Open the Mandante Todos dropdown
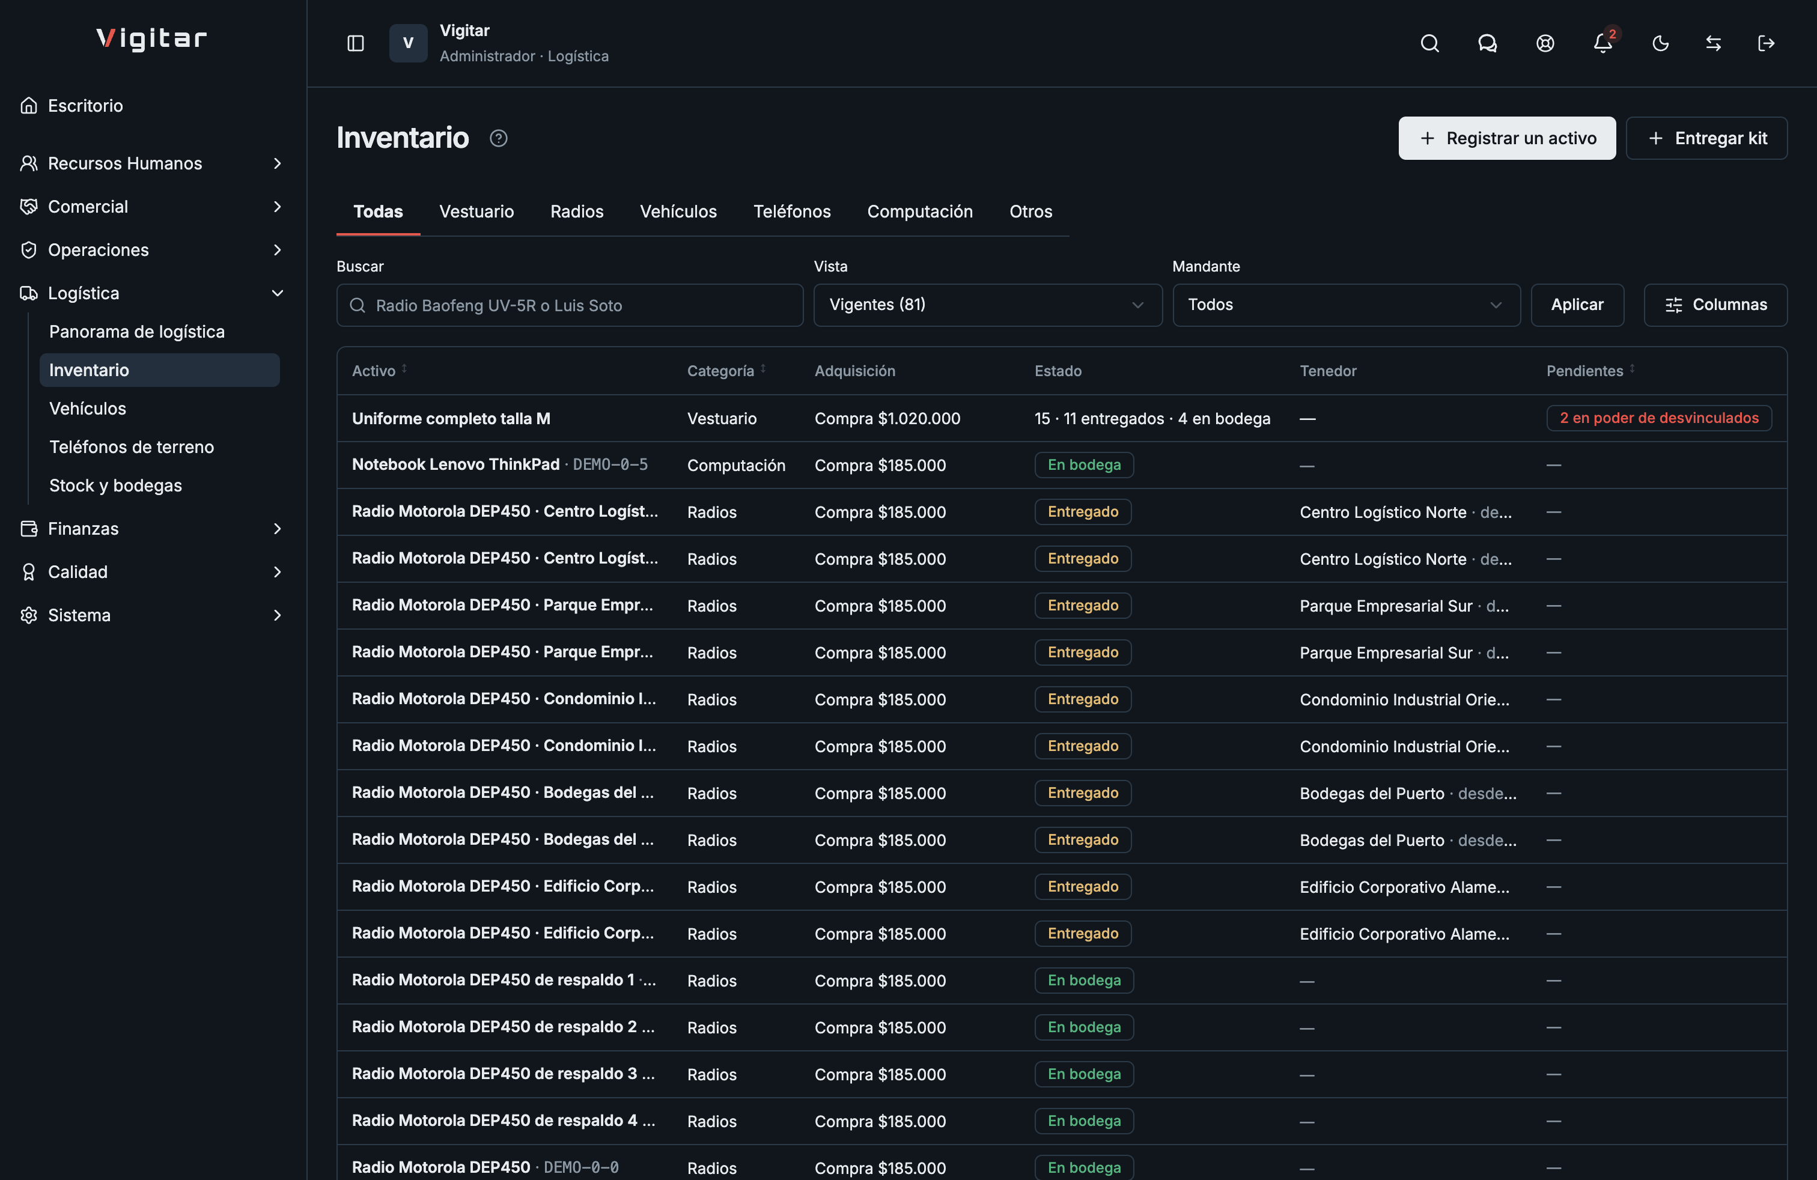The image size is (1817, 1180). pos(1346,305)
